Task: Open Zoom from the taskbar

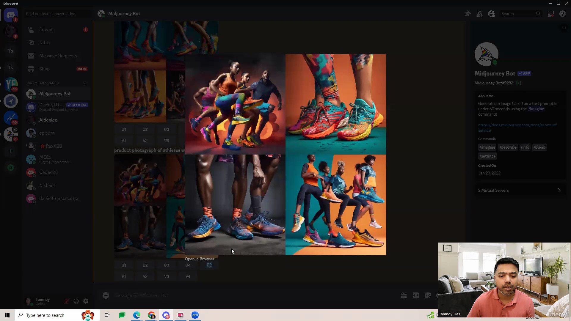Action: (195, 315)
